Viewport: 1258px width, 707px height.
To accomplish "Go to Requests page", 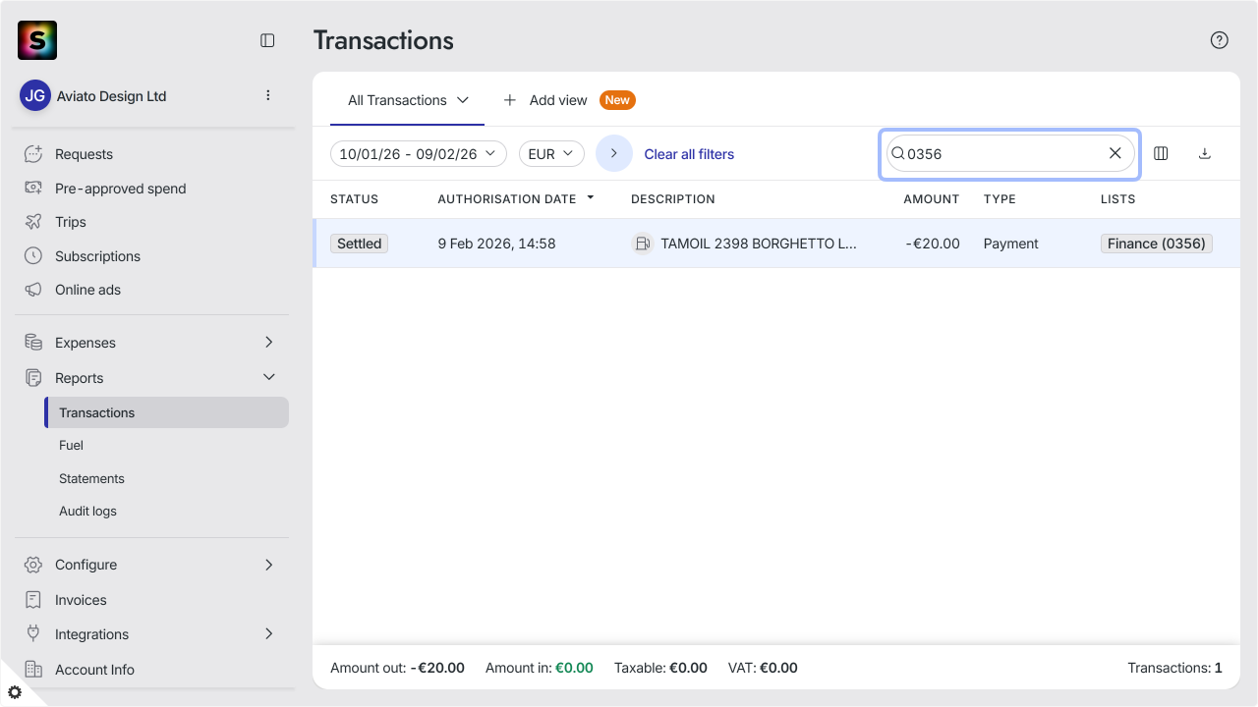I will (x=84, y=154).
